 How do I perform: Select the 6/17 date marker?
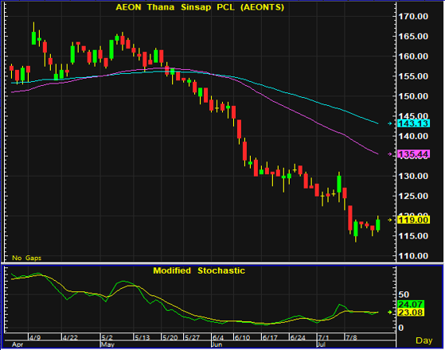coord(270,337)
